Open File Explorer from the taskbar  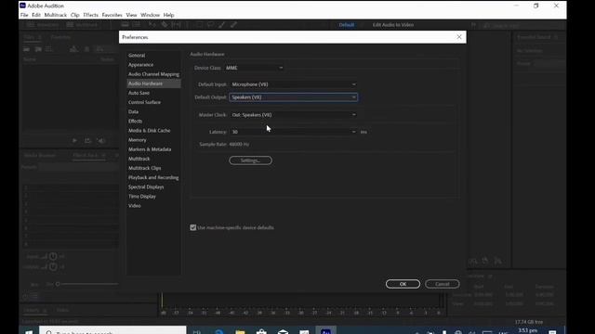(240, 332)
